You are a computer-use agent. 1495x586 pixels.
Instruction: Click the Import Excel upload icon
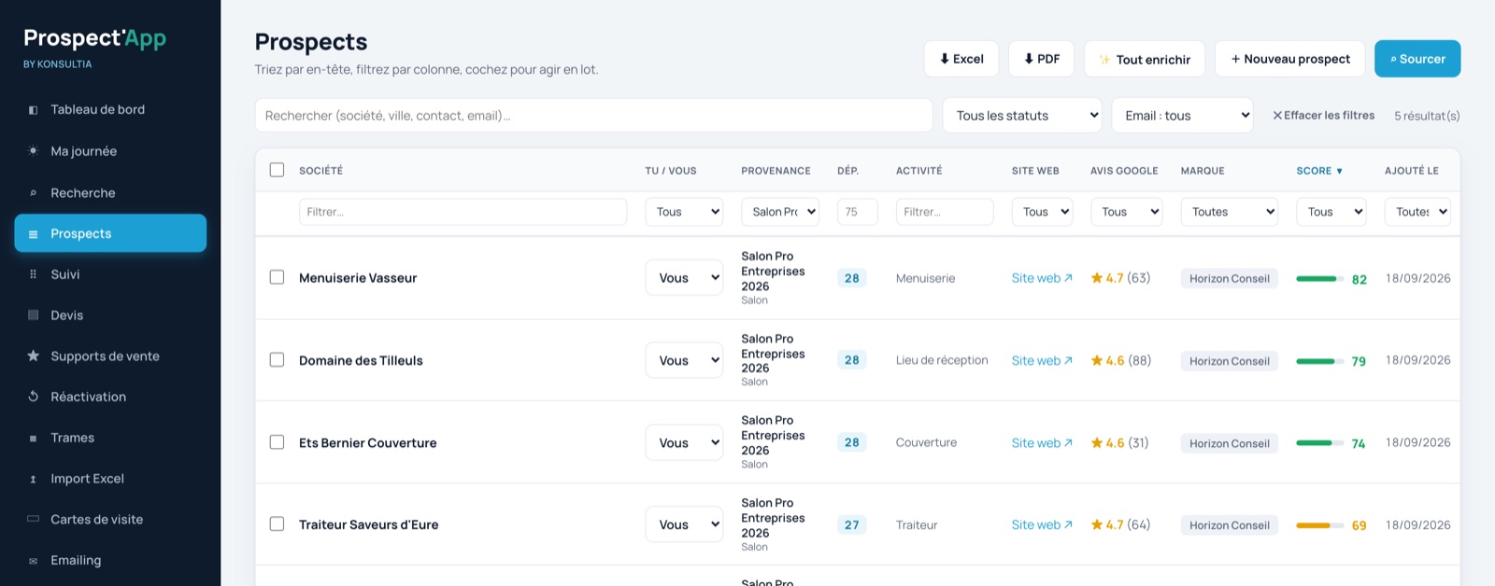[x=33, y=479]
